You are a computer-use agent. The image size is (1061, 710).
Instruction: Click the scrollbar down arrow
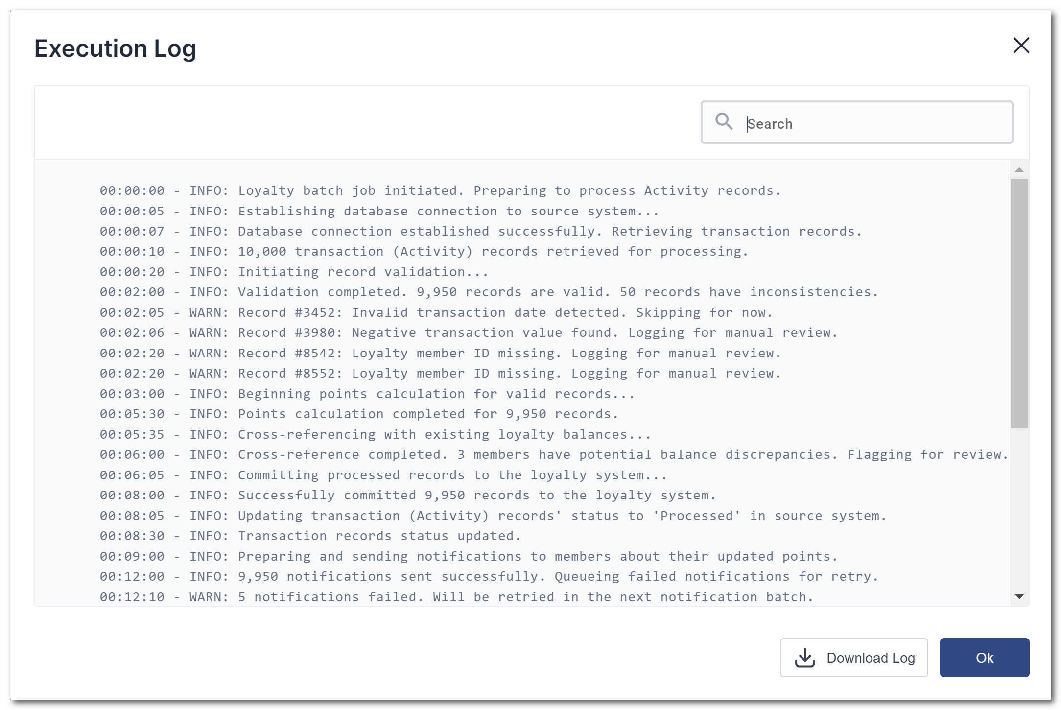(1019, 596)
